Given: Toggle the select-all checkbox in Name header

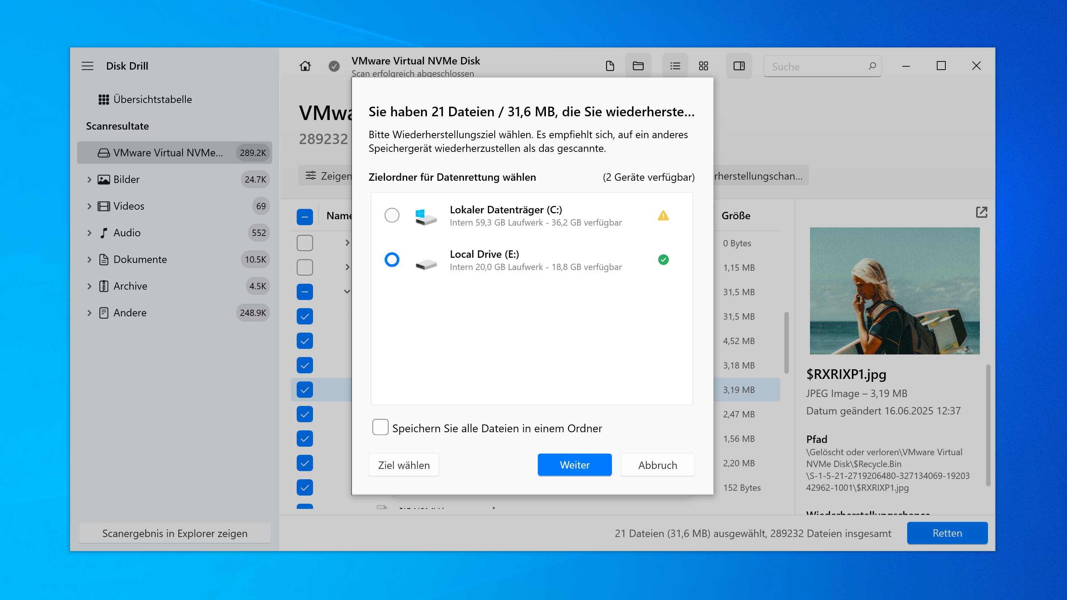Looking at the screenshot, I should point(304,217).
